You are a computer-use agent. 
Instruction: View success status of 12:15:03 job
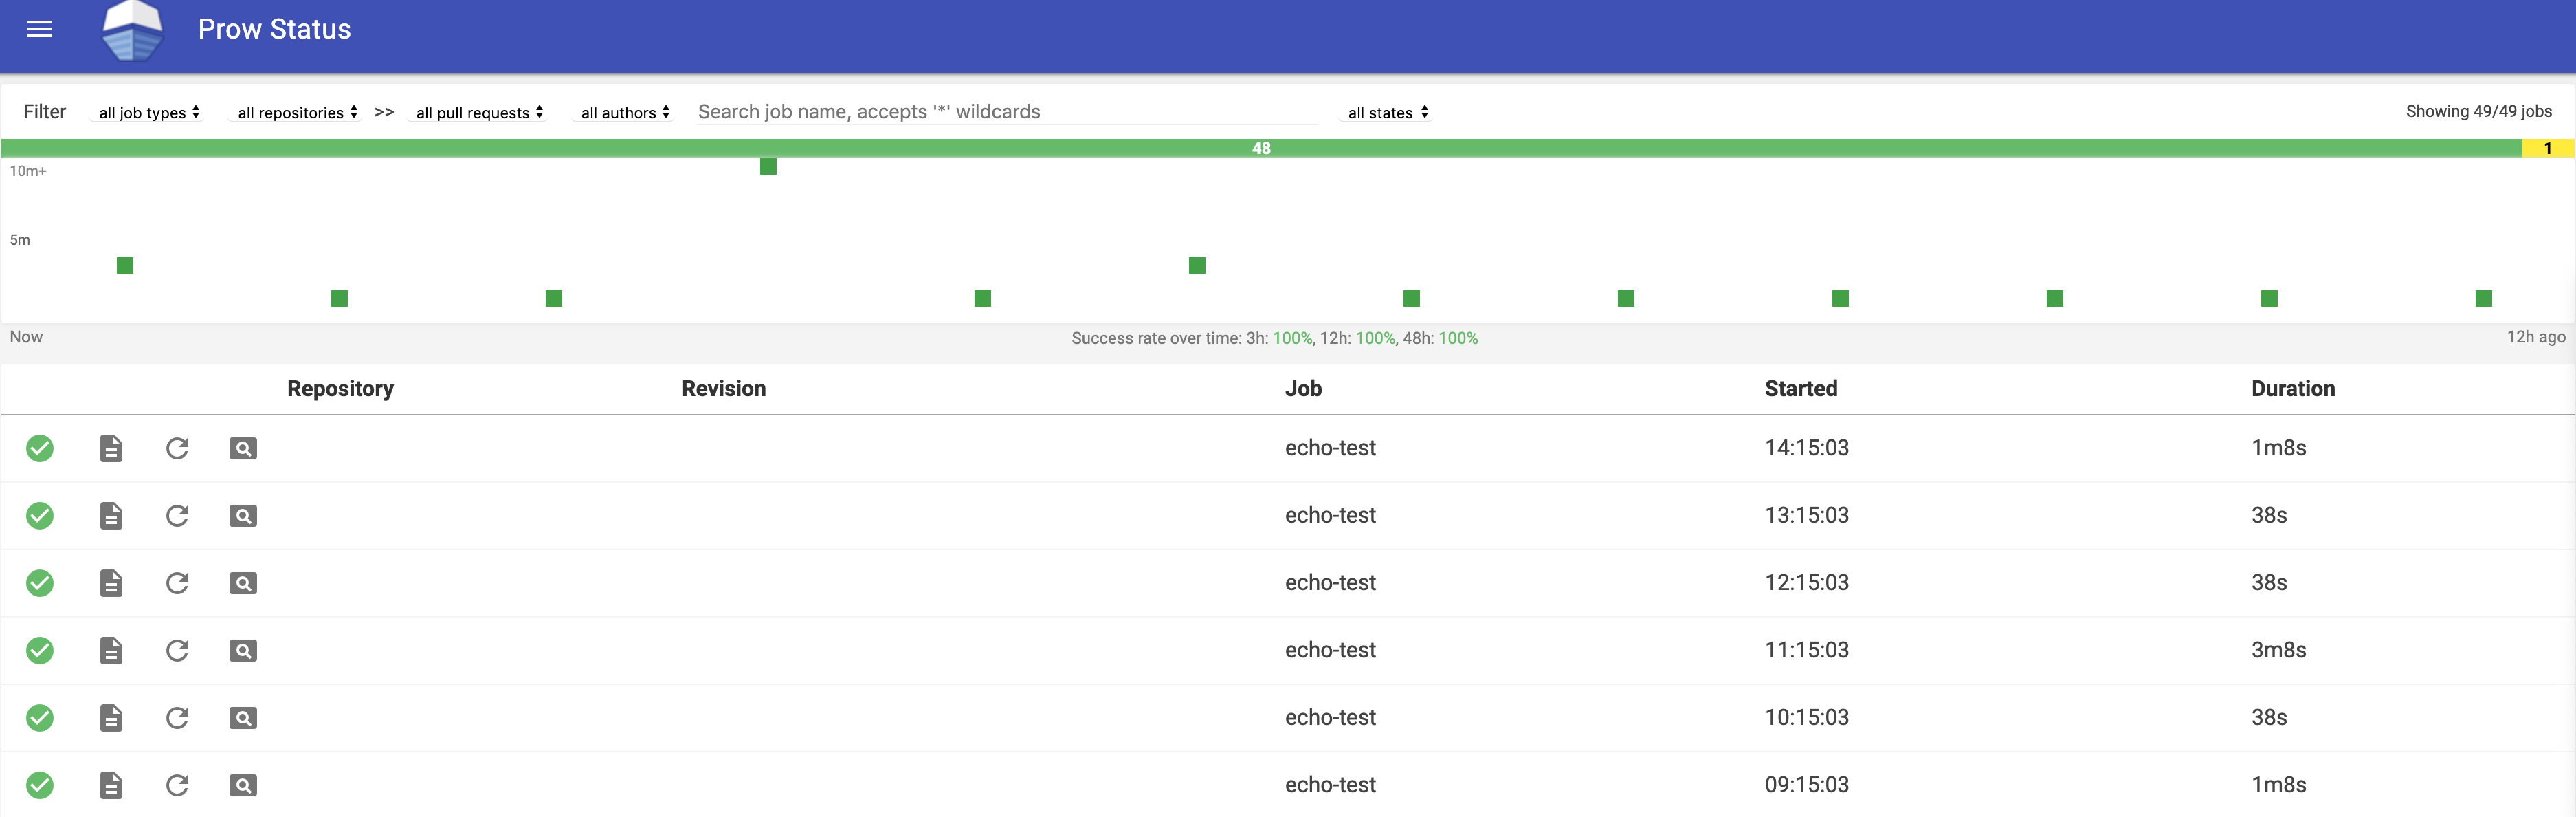click(x=40, y=583)
